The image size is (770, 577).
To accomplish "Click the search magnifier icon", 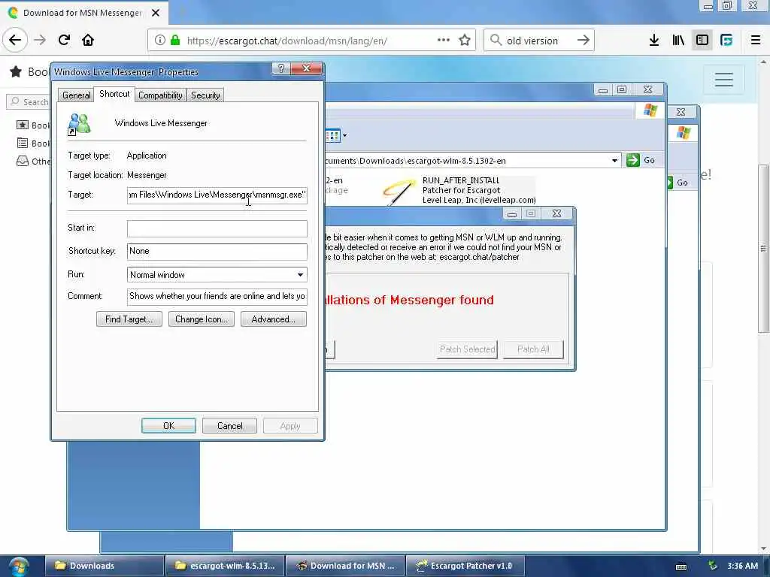I will pos(496,40).
